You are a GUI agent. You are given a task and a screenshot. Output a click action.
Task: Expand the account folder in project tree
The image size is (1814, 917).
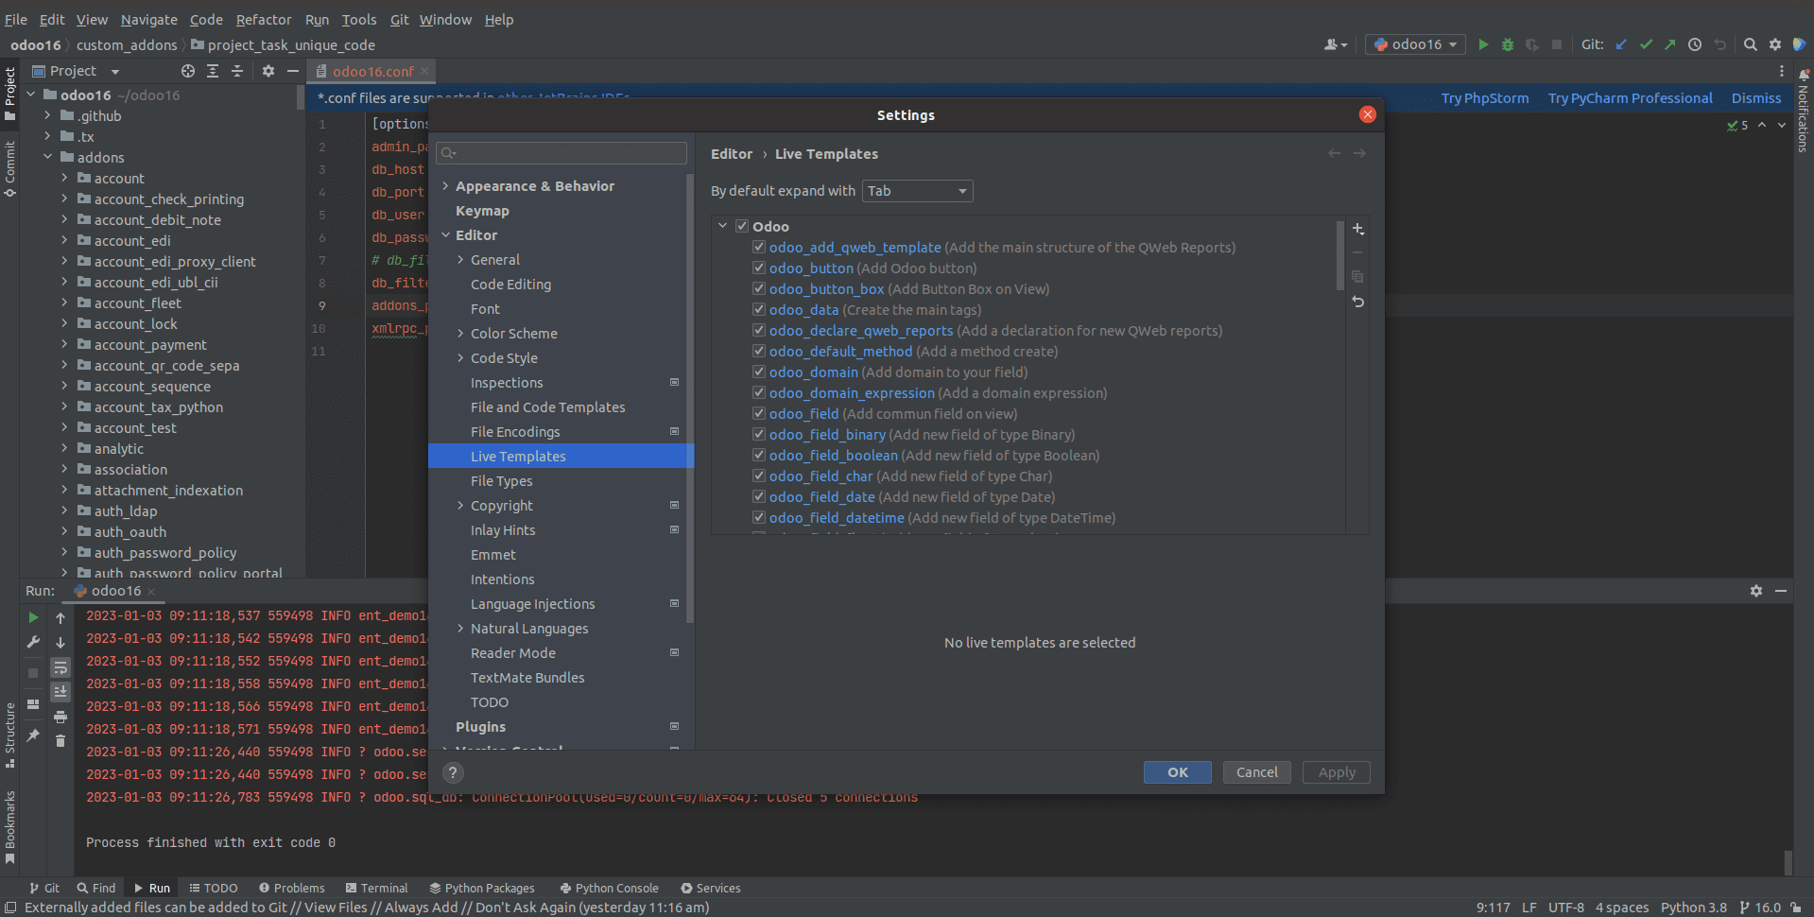(64, 178)
